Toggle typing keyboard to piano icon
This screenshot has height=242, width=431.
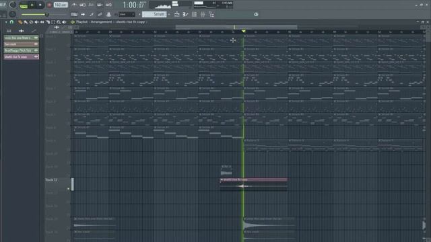tap(74, 14)
